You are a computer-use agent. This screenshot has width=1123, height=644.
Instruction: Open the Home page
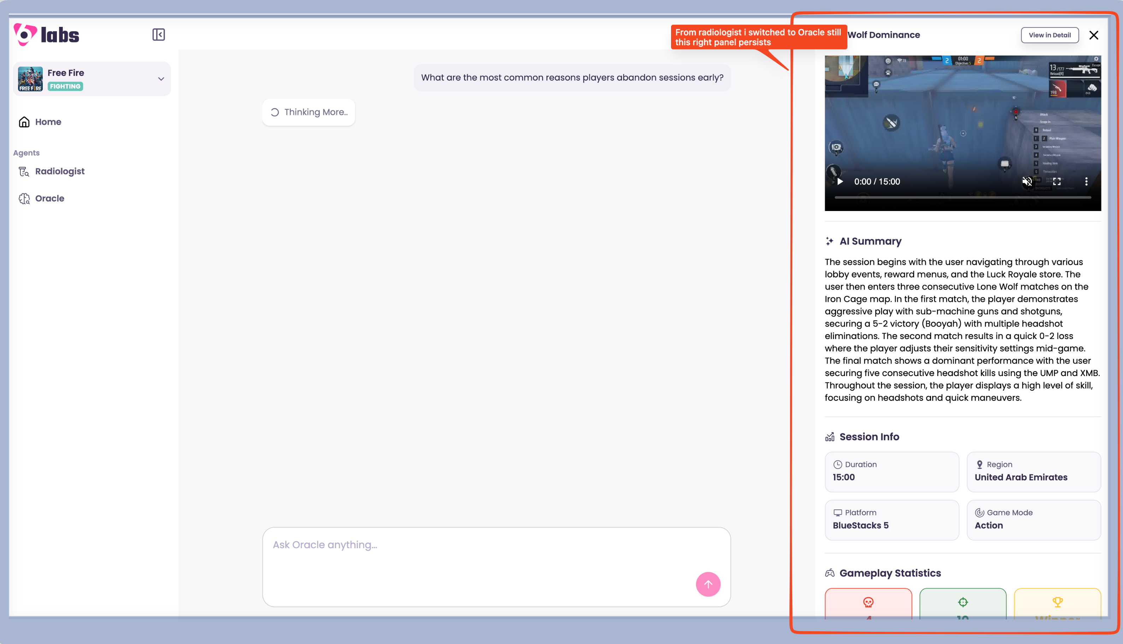coord(48,122)
